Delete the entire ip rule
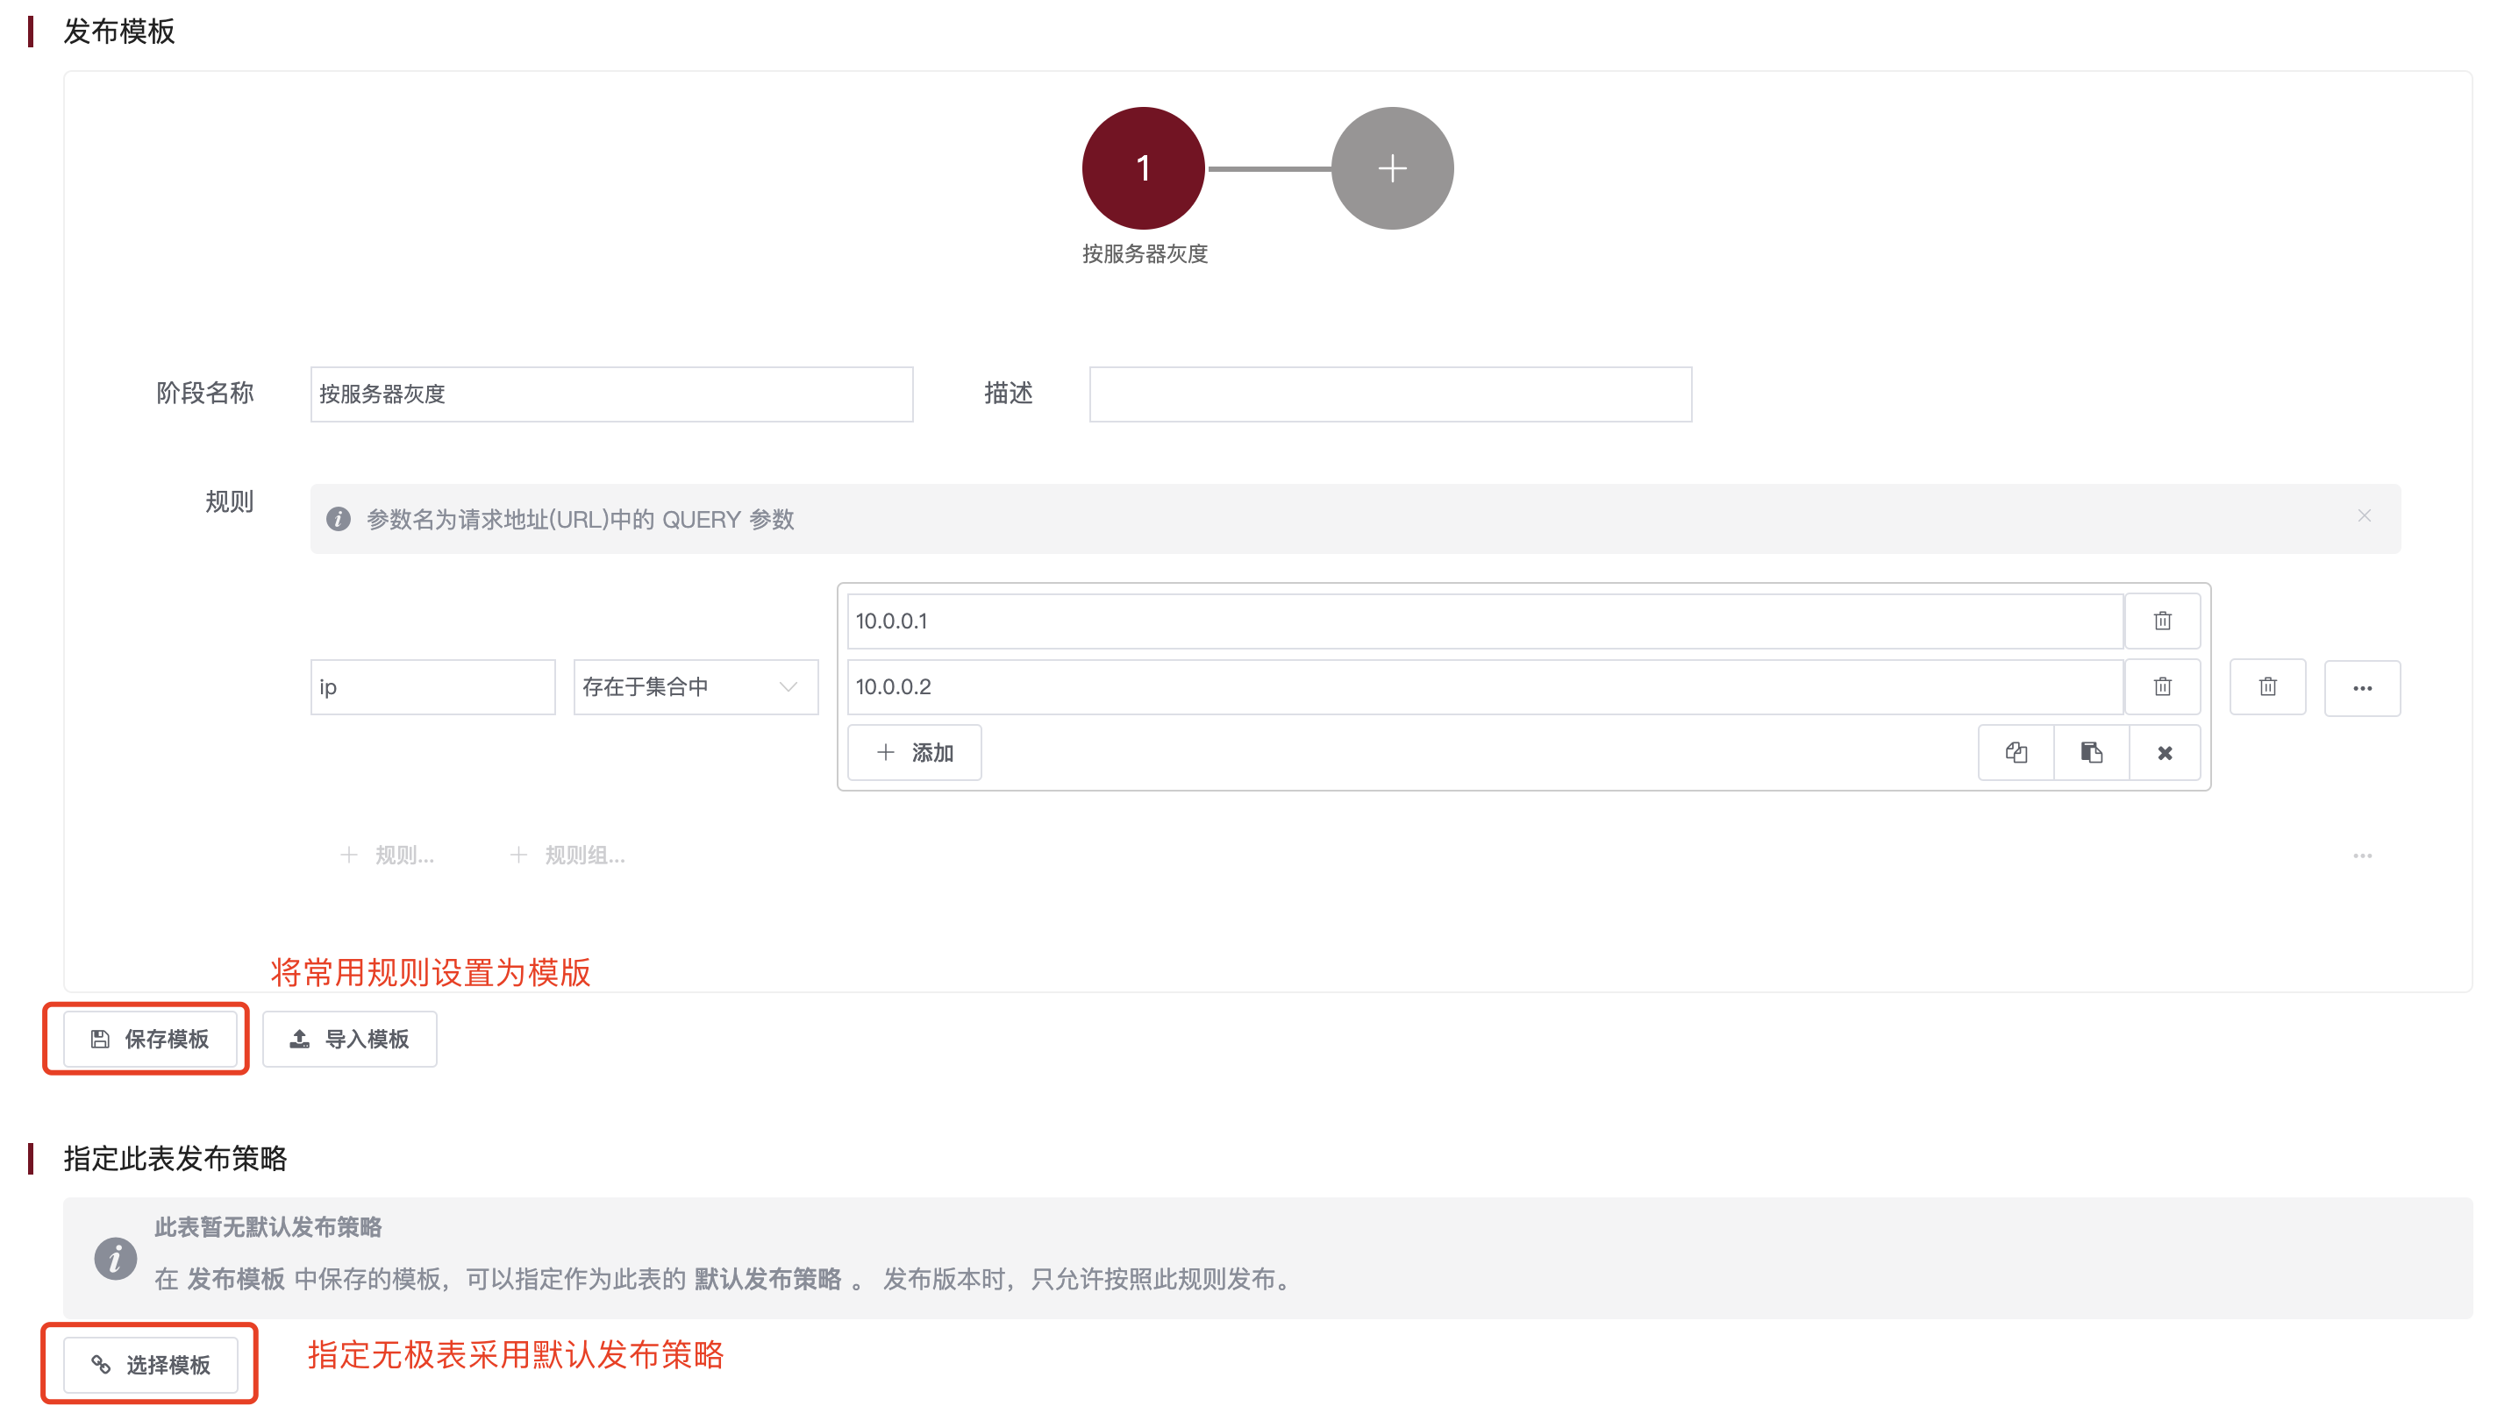The height and width of the screenshot is (1406, 2519). point(2266,688)
